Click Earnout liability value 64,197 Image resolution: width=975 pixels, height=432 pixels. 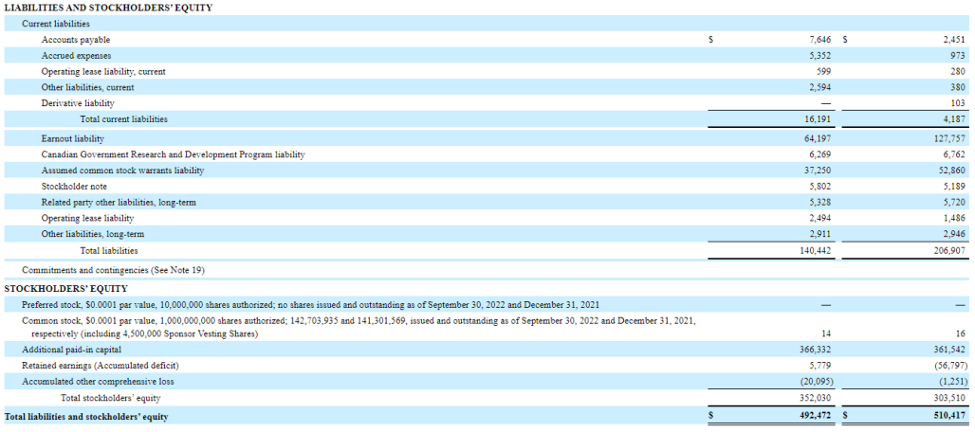[818, 138]
